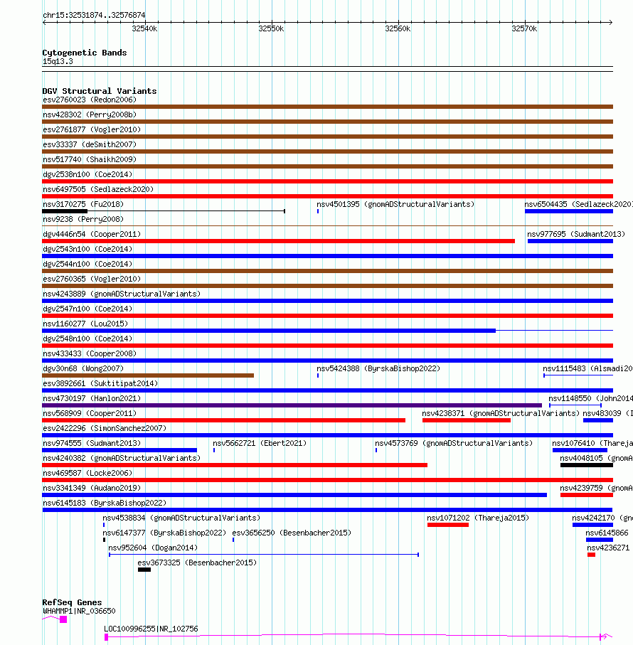The height and width of the screenshot is (645, 633).
Task: Click esv33337 (deSmith2007) label
Action: pos(89,144)
